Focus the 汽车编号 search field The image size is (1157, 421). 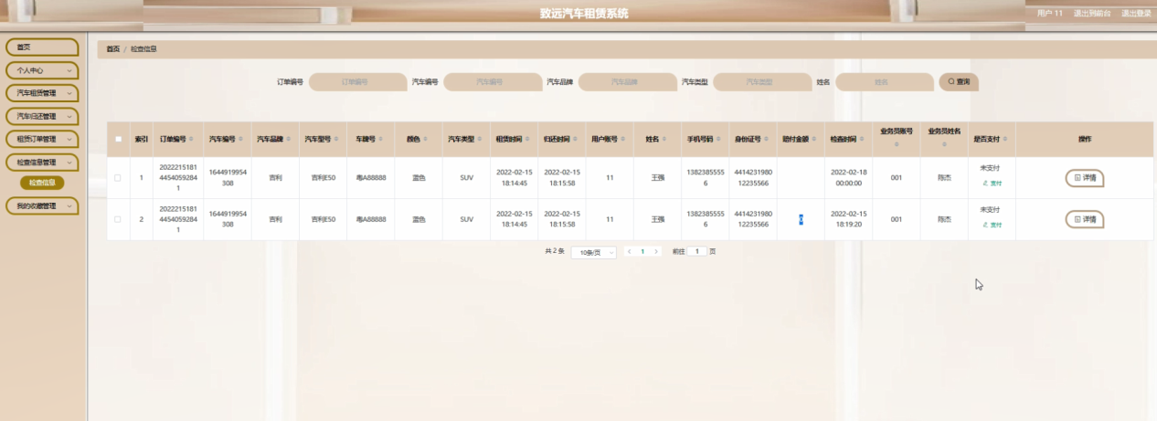click(492, 82)
